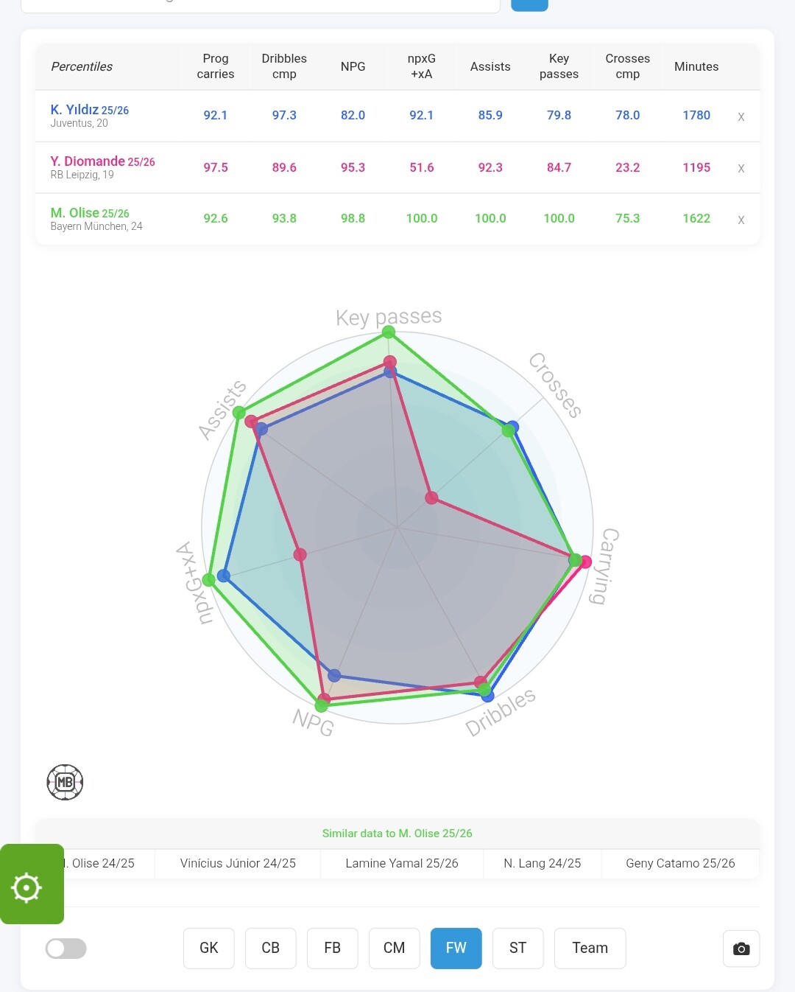
Task: Open similar player Vinícius Júnior 24/25
Action: point(238,863)
